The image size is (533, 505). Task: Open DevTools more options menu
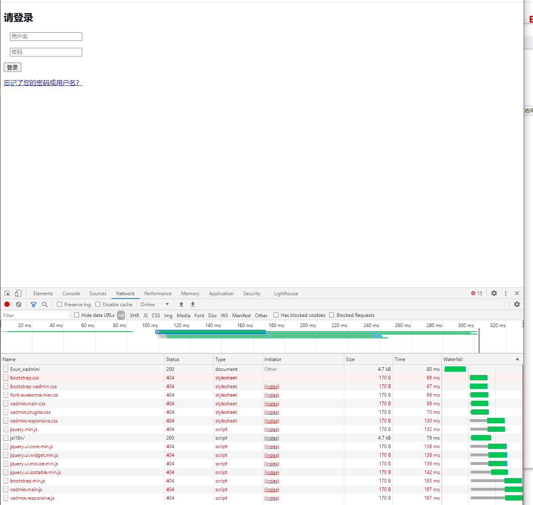(x=506, y=293)
